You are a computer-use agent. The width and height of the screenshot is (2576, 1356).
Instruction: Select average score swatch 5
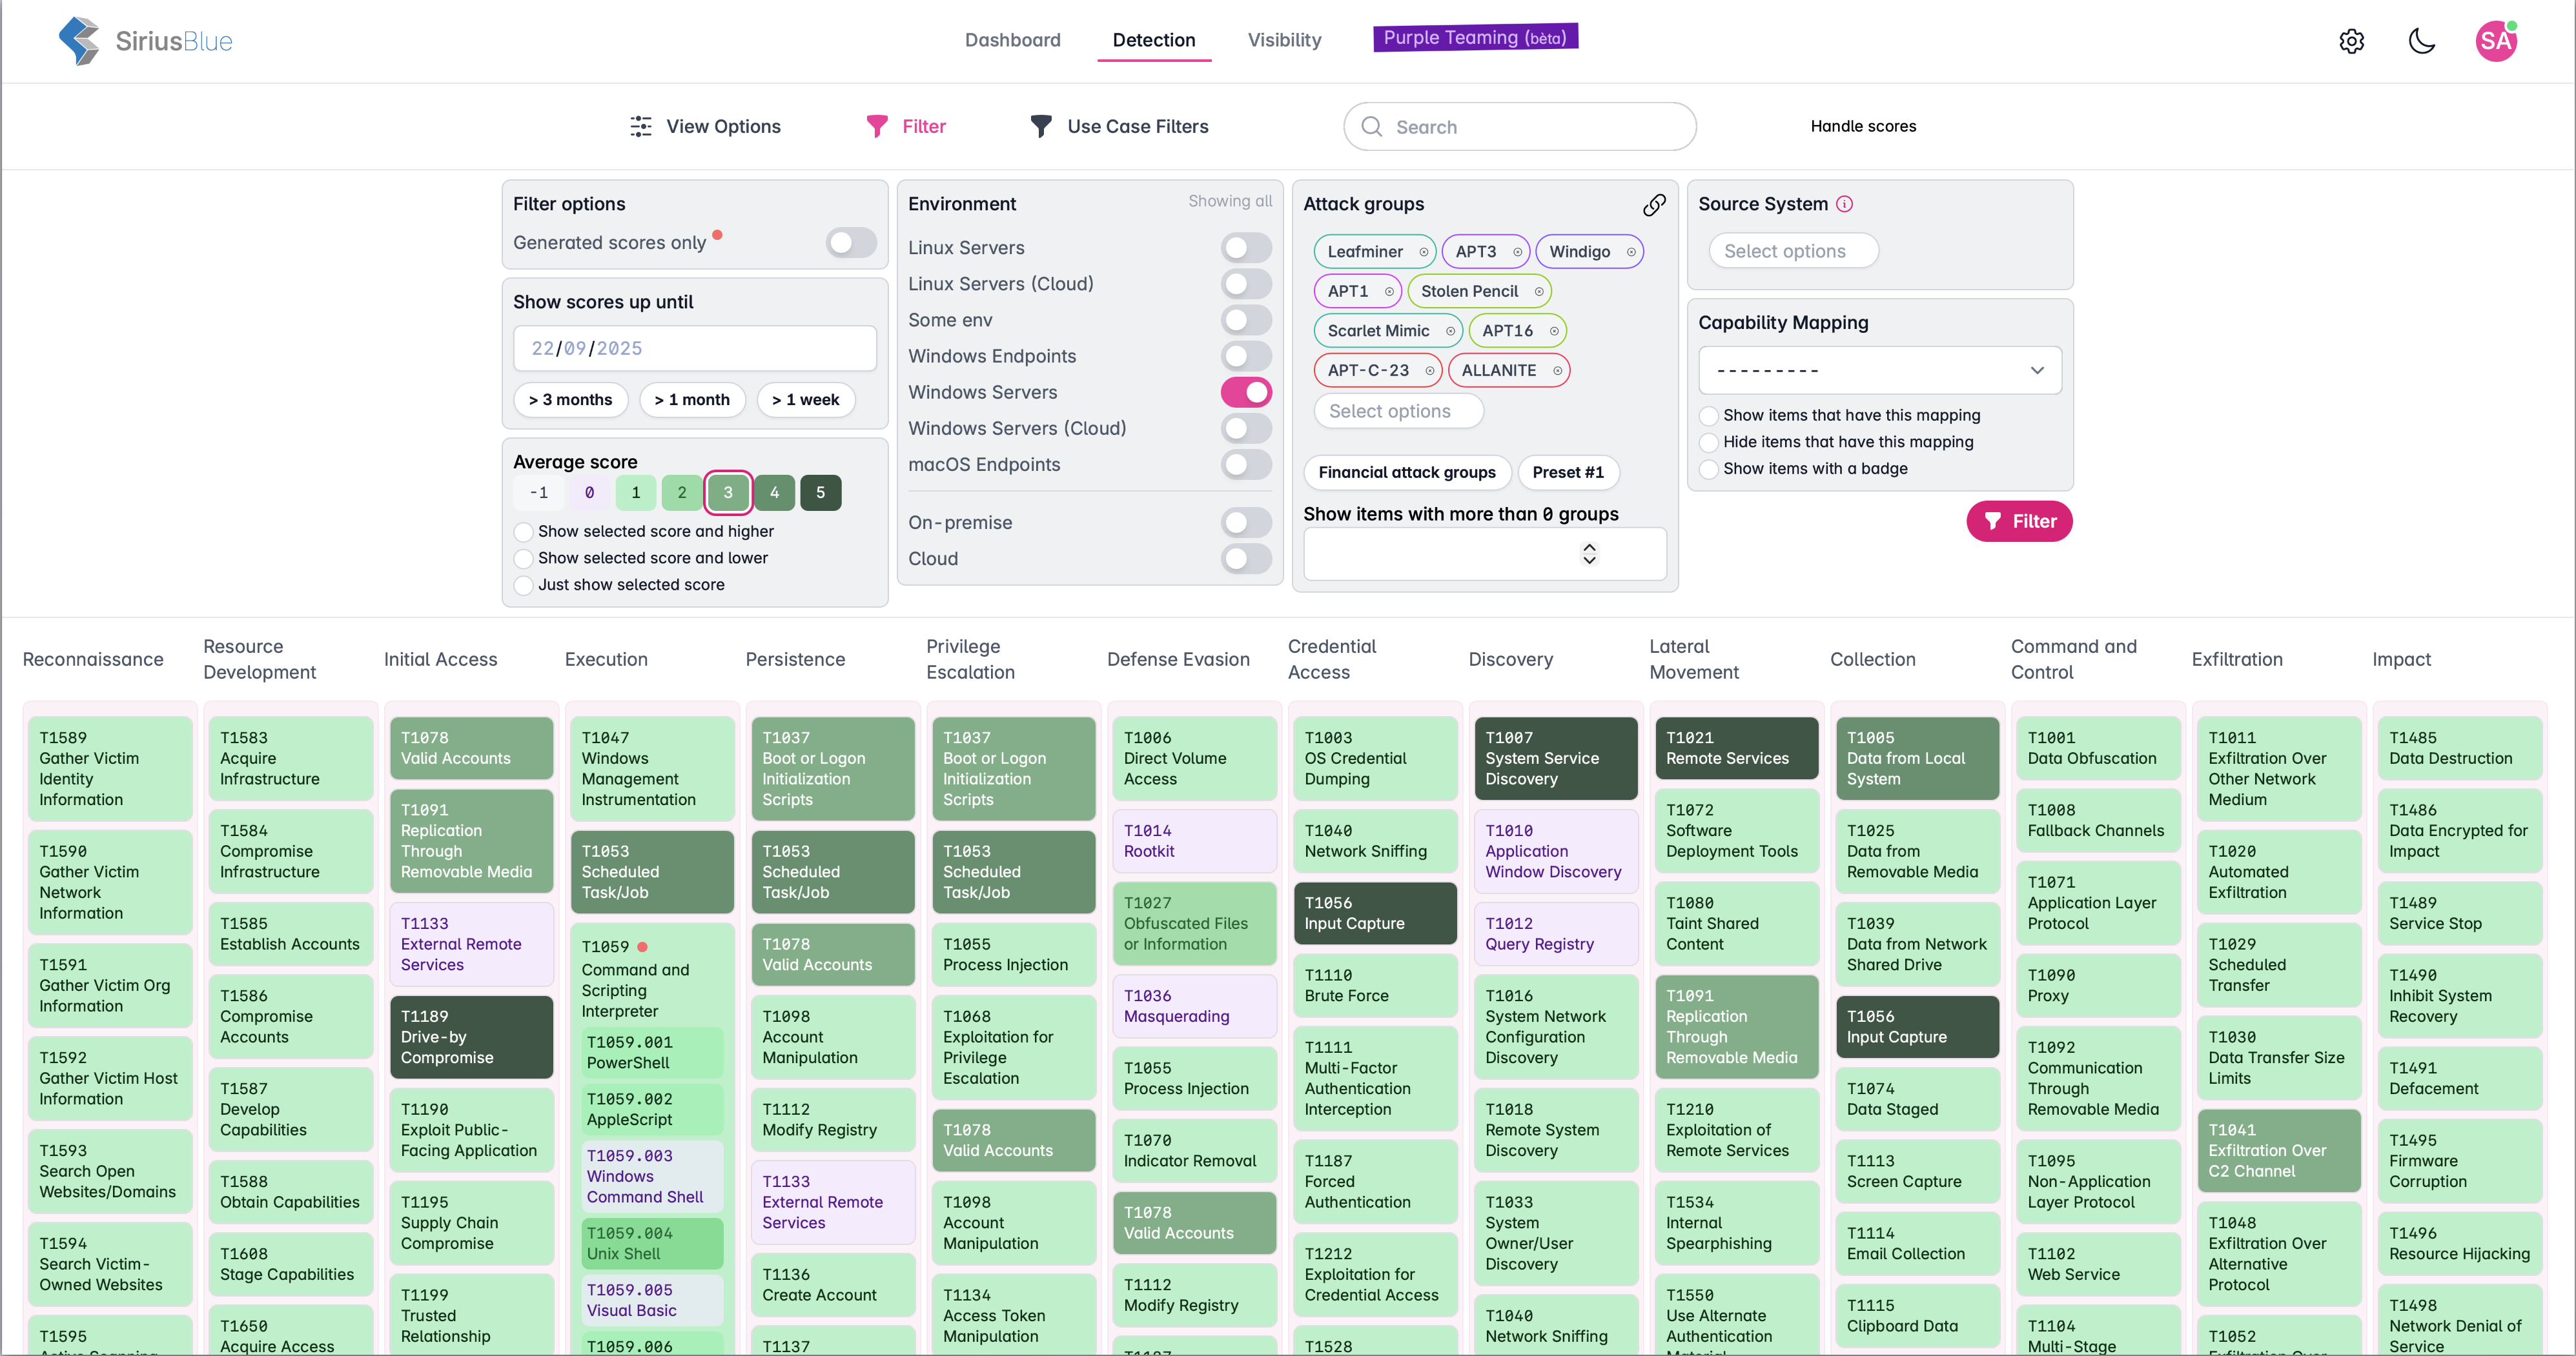pyautogui.click(x=820, y=493)
